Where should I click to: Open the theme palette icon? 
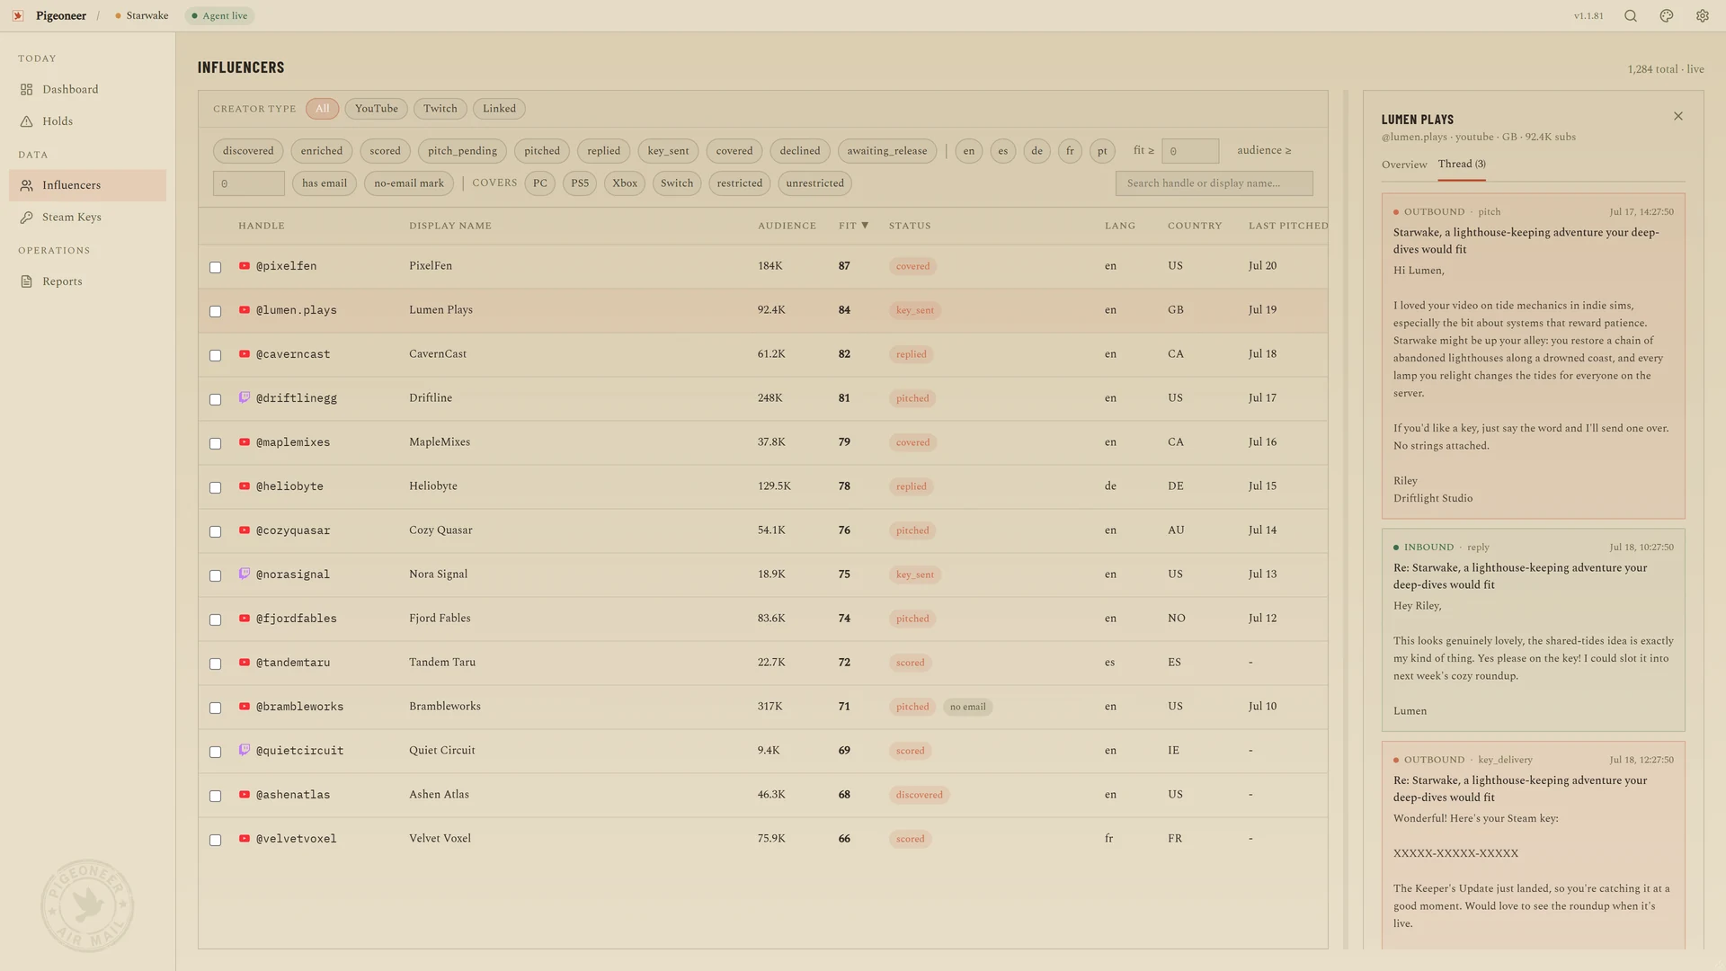(1667, 16)
